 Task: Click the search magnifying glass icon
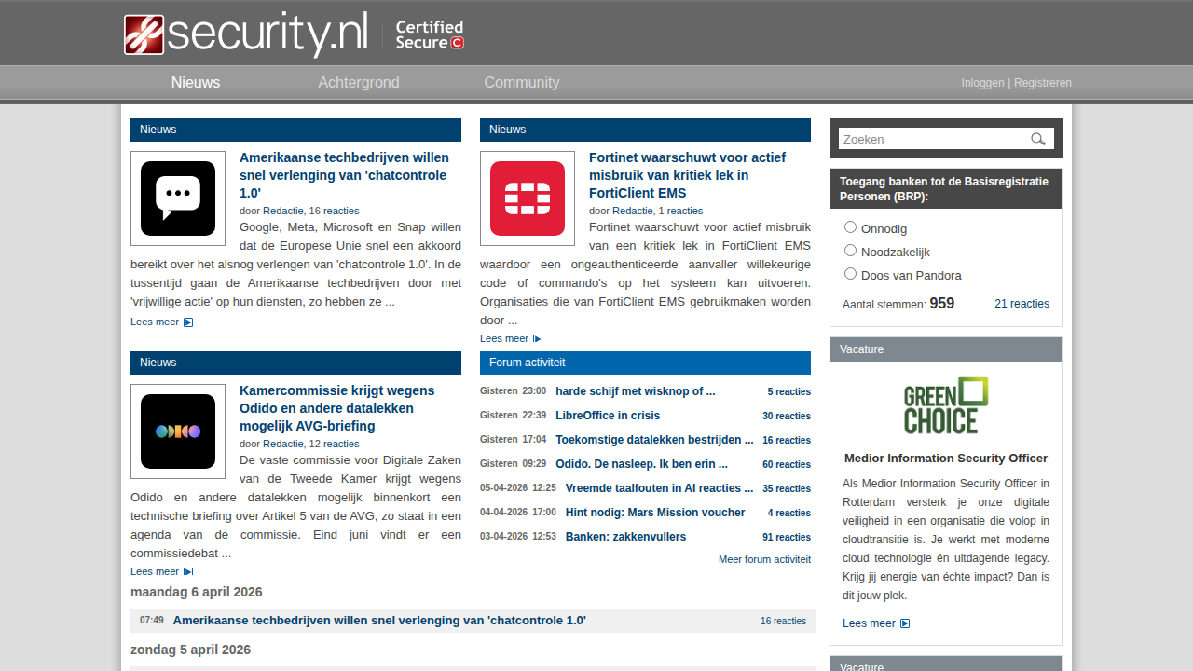(1037, 138)
